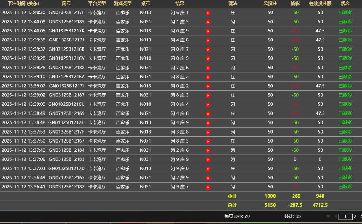Play replay for round GN03125B12183
This screenshot has width=362, height=224.
(x=208, y=159)
